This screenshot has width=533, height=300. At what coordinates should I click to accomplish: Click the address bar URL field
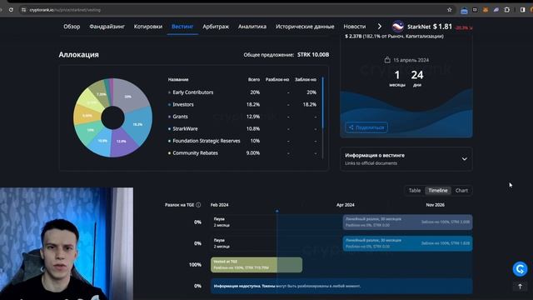coord(235,10)
